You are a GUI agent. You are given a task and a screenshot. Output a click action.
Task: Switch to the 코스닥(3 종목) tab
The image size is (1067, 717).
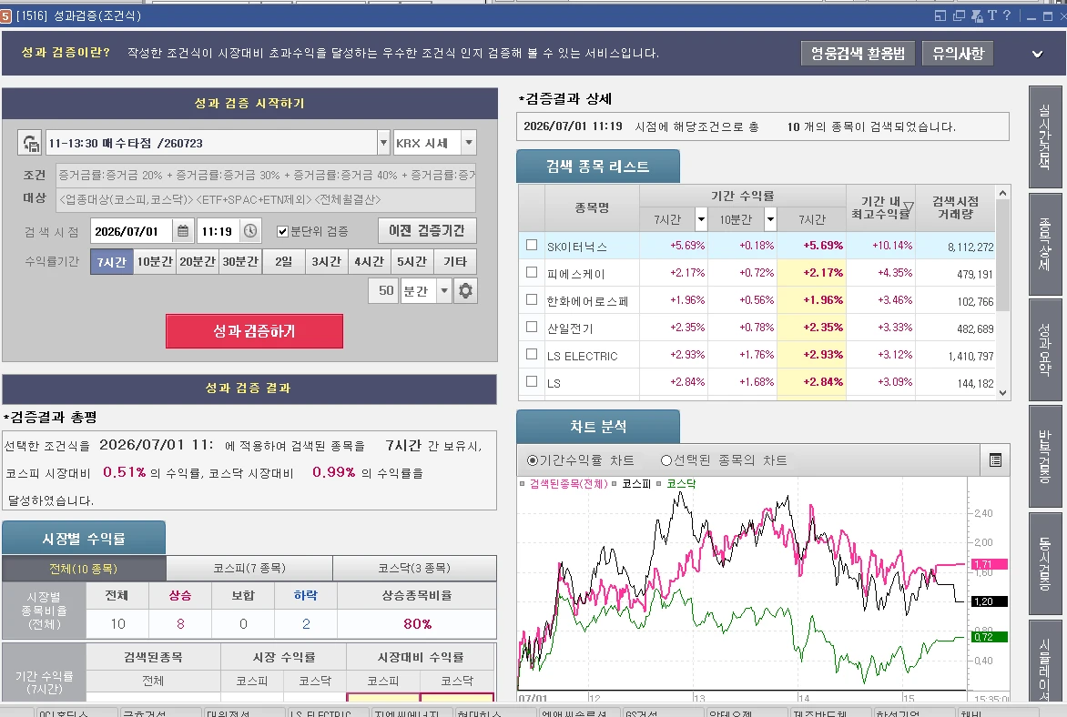pos(414,568)
